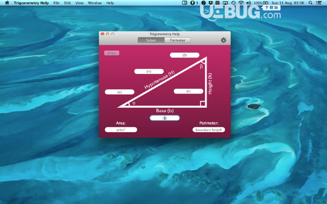Click the beta angle (β) input field
Viewport: 327px width, 204px height.
[x=185, y=55]
